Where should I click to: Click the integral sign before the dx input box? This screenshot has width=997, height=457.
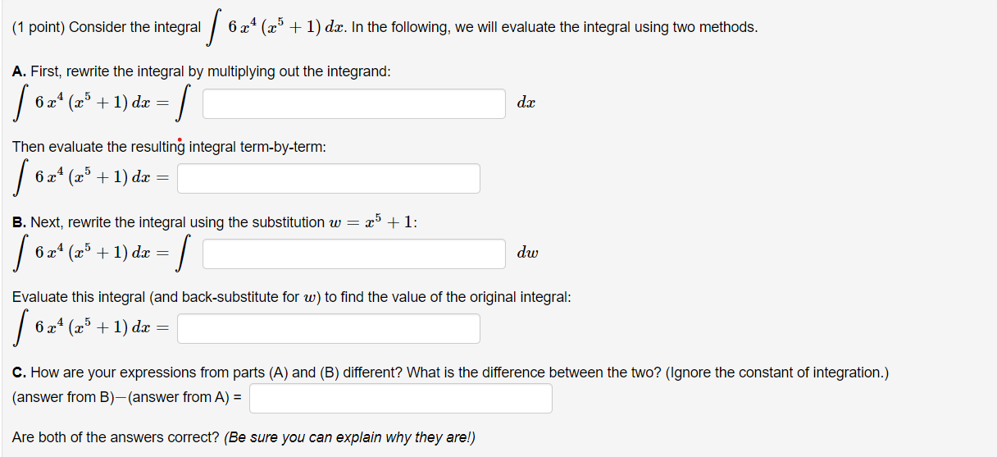coord(189,104)
